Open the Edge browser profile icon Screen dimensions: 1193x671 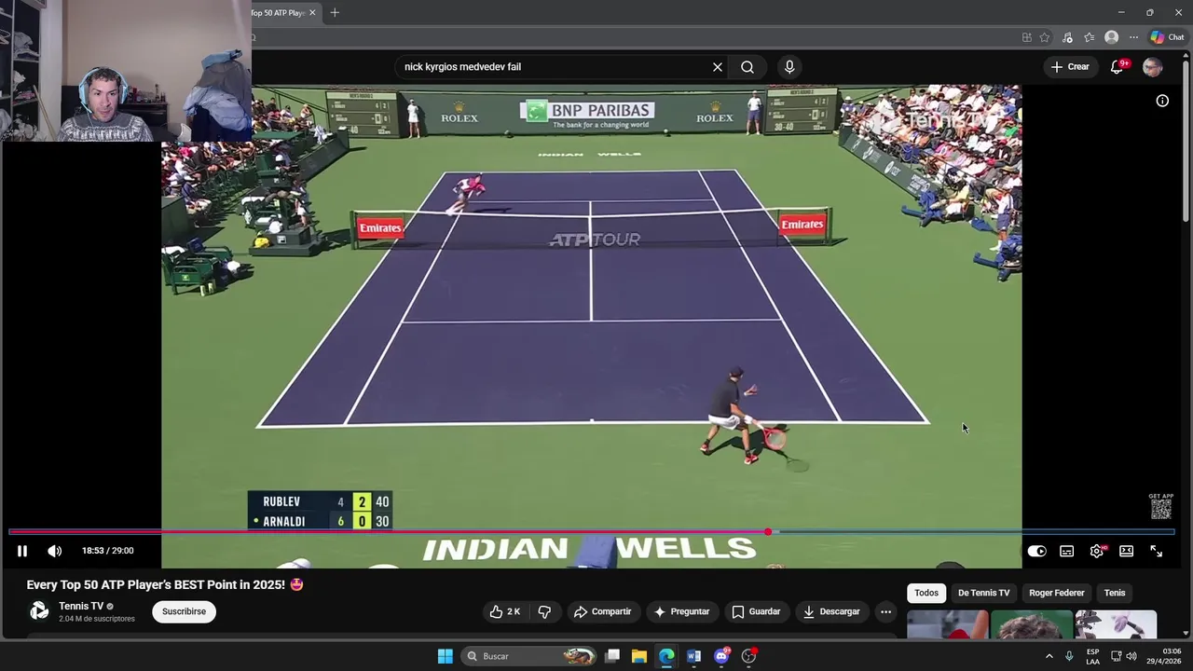coord(1111,37)
